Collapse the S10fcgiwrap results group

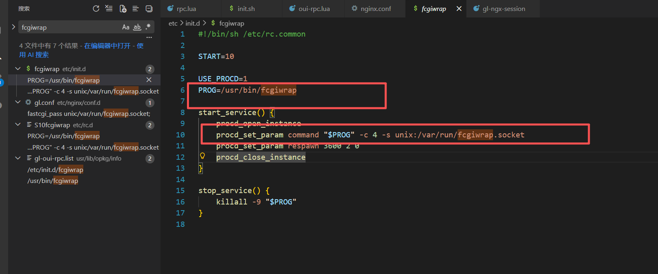pos(18,125)
